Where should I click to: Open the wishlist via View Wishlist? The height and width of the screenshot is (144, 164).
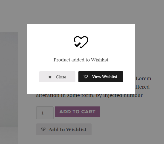101,77
